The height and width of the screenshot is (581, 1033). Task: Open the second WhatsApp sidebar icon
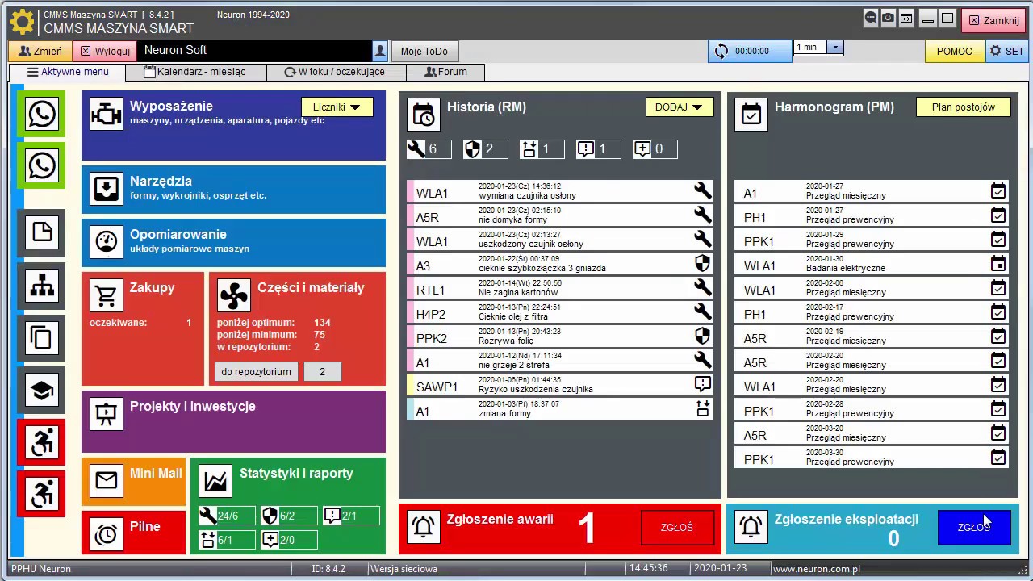pyautogui.click(x=42, y=165)
